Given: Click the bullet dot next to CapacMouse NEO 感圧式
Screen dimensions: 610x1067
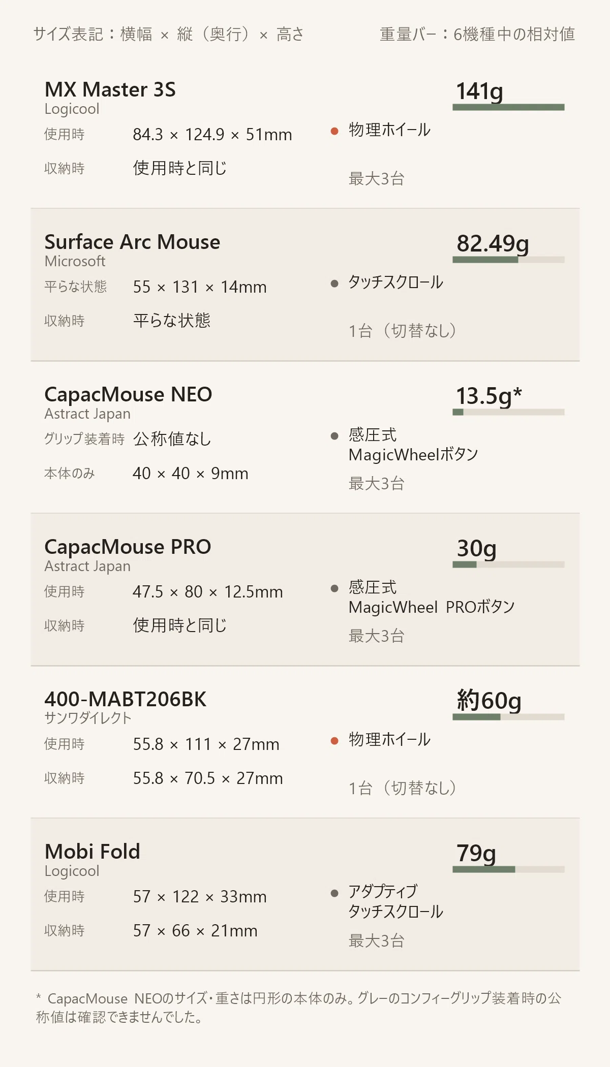Looking at the screenshot, I should pyautogui.click(x=334, y=436).
